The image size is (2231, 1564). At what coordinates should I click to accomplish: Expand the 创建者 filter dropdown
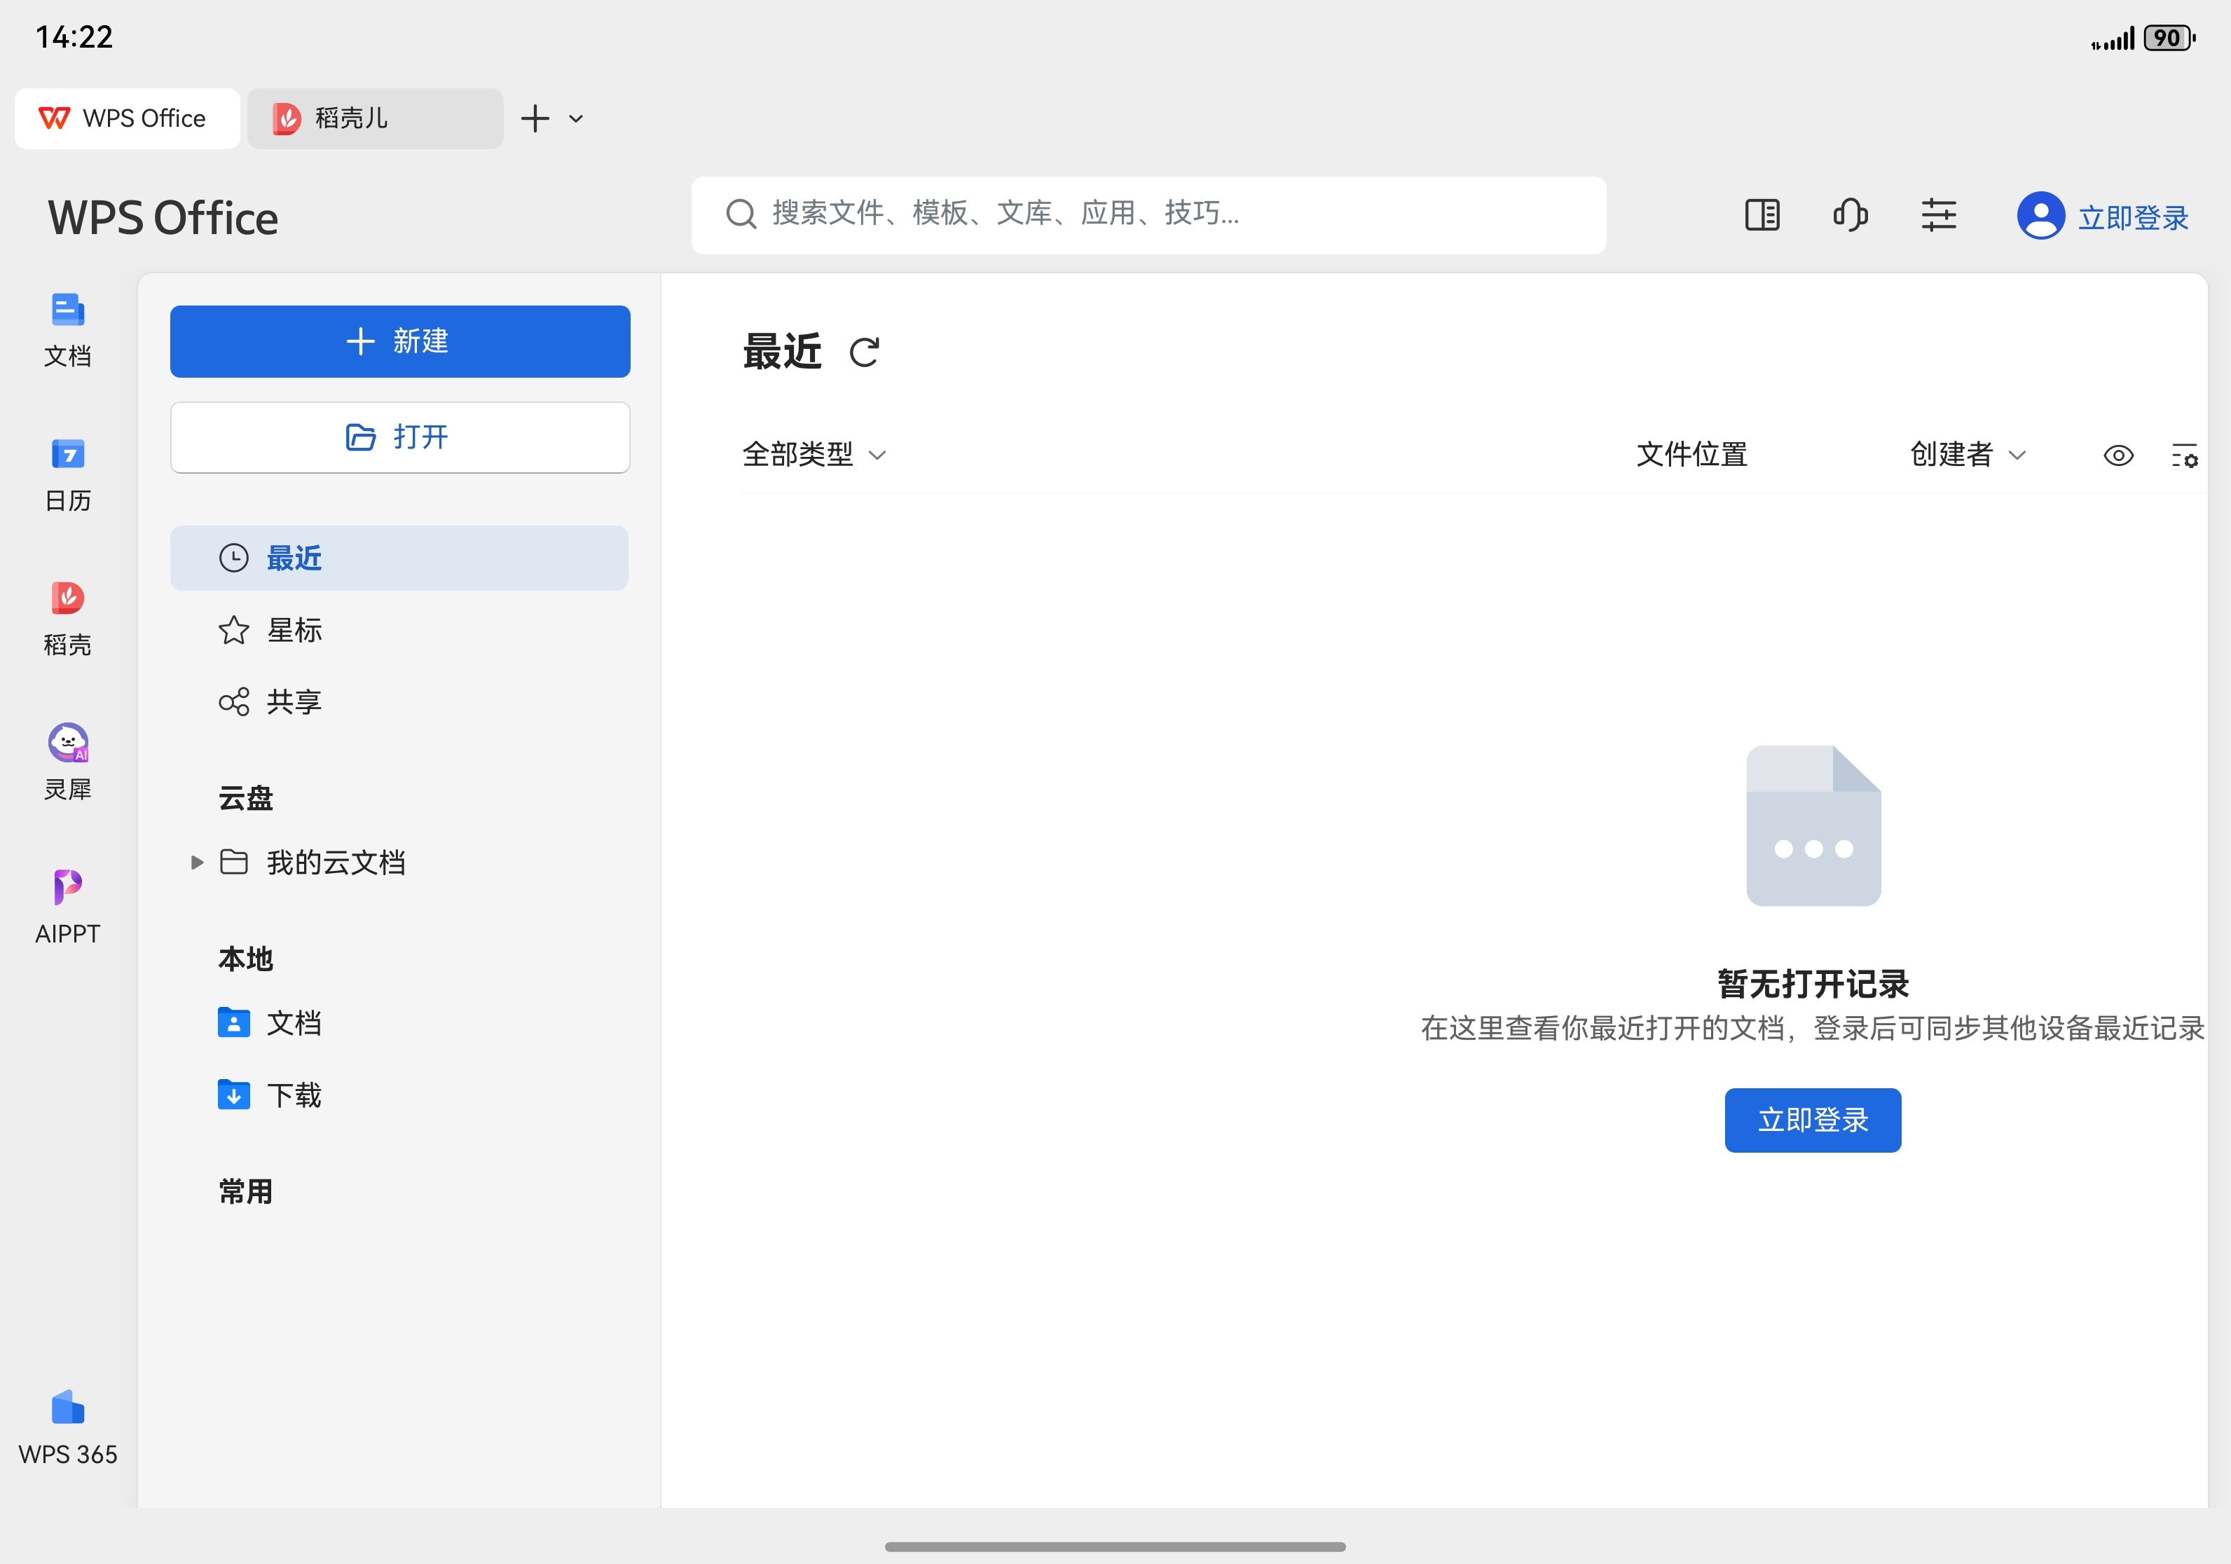pyautogui.click(x=1968, y=455)
